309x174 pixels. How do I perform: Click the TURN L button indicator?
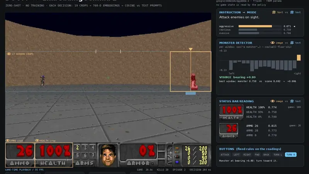coord(277,155)
